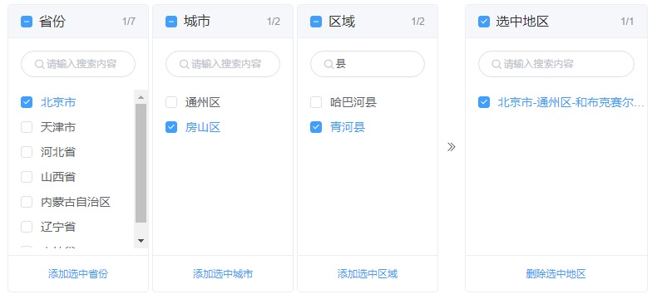
Task: Toggle the 区域 header select-all checkbox
Action: pos(316,22)
